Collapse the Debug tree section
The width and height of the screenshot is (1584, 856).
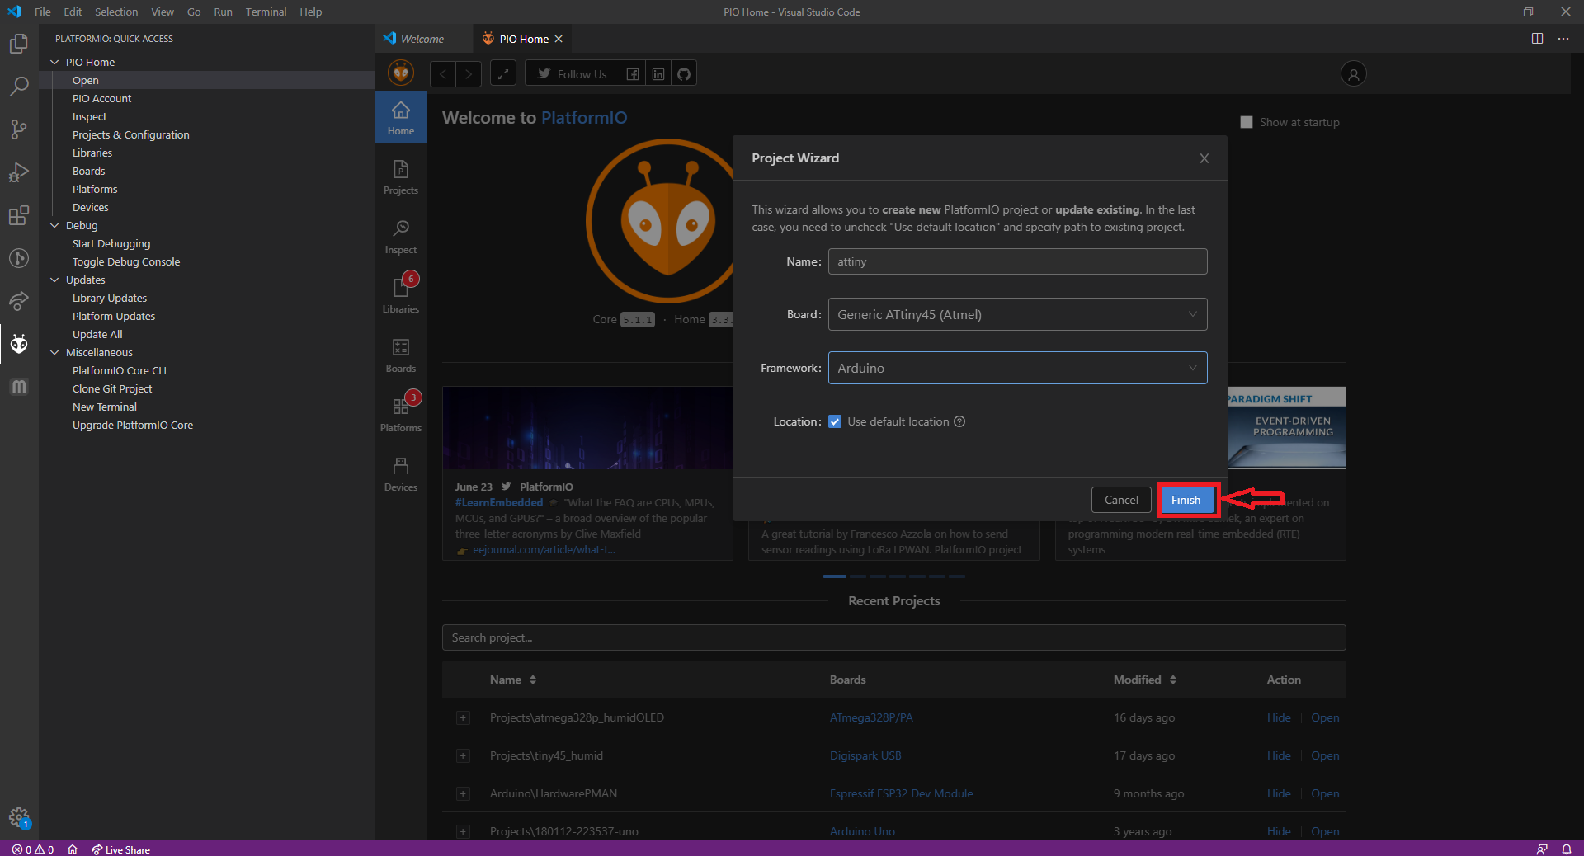[x=55, y=225]
